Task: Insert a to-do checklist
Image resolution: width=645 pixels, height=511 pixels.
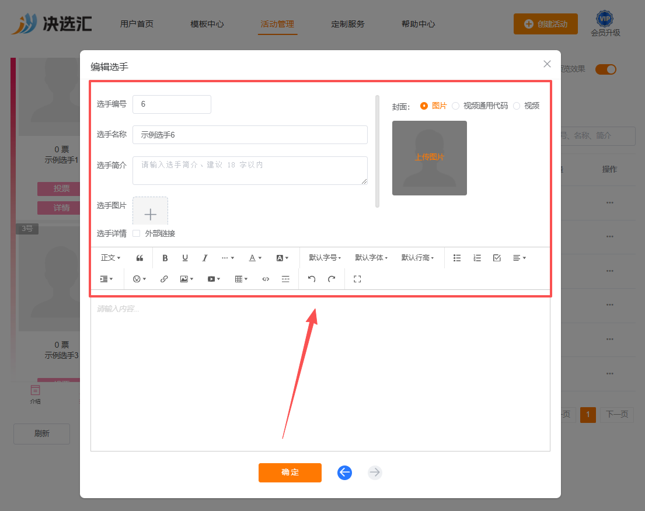Action: tap(497, 258)
